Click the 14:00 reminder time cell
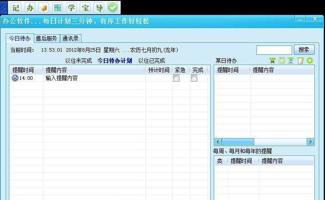Image resolution: width=325 pixels, height=200 pixels. [26, 78]
